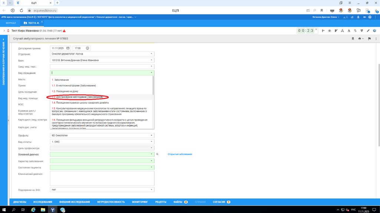Open the video camera icon in the header

[364, 17]
